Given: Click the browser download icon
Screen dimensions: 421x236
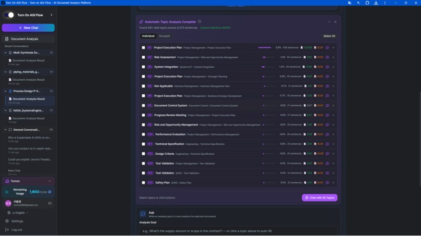Looking at the screenshot, I should coord(376,3).
